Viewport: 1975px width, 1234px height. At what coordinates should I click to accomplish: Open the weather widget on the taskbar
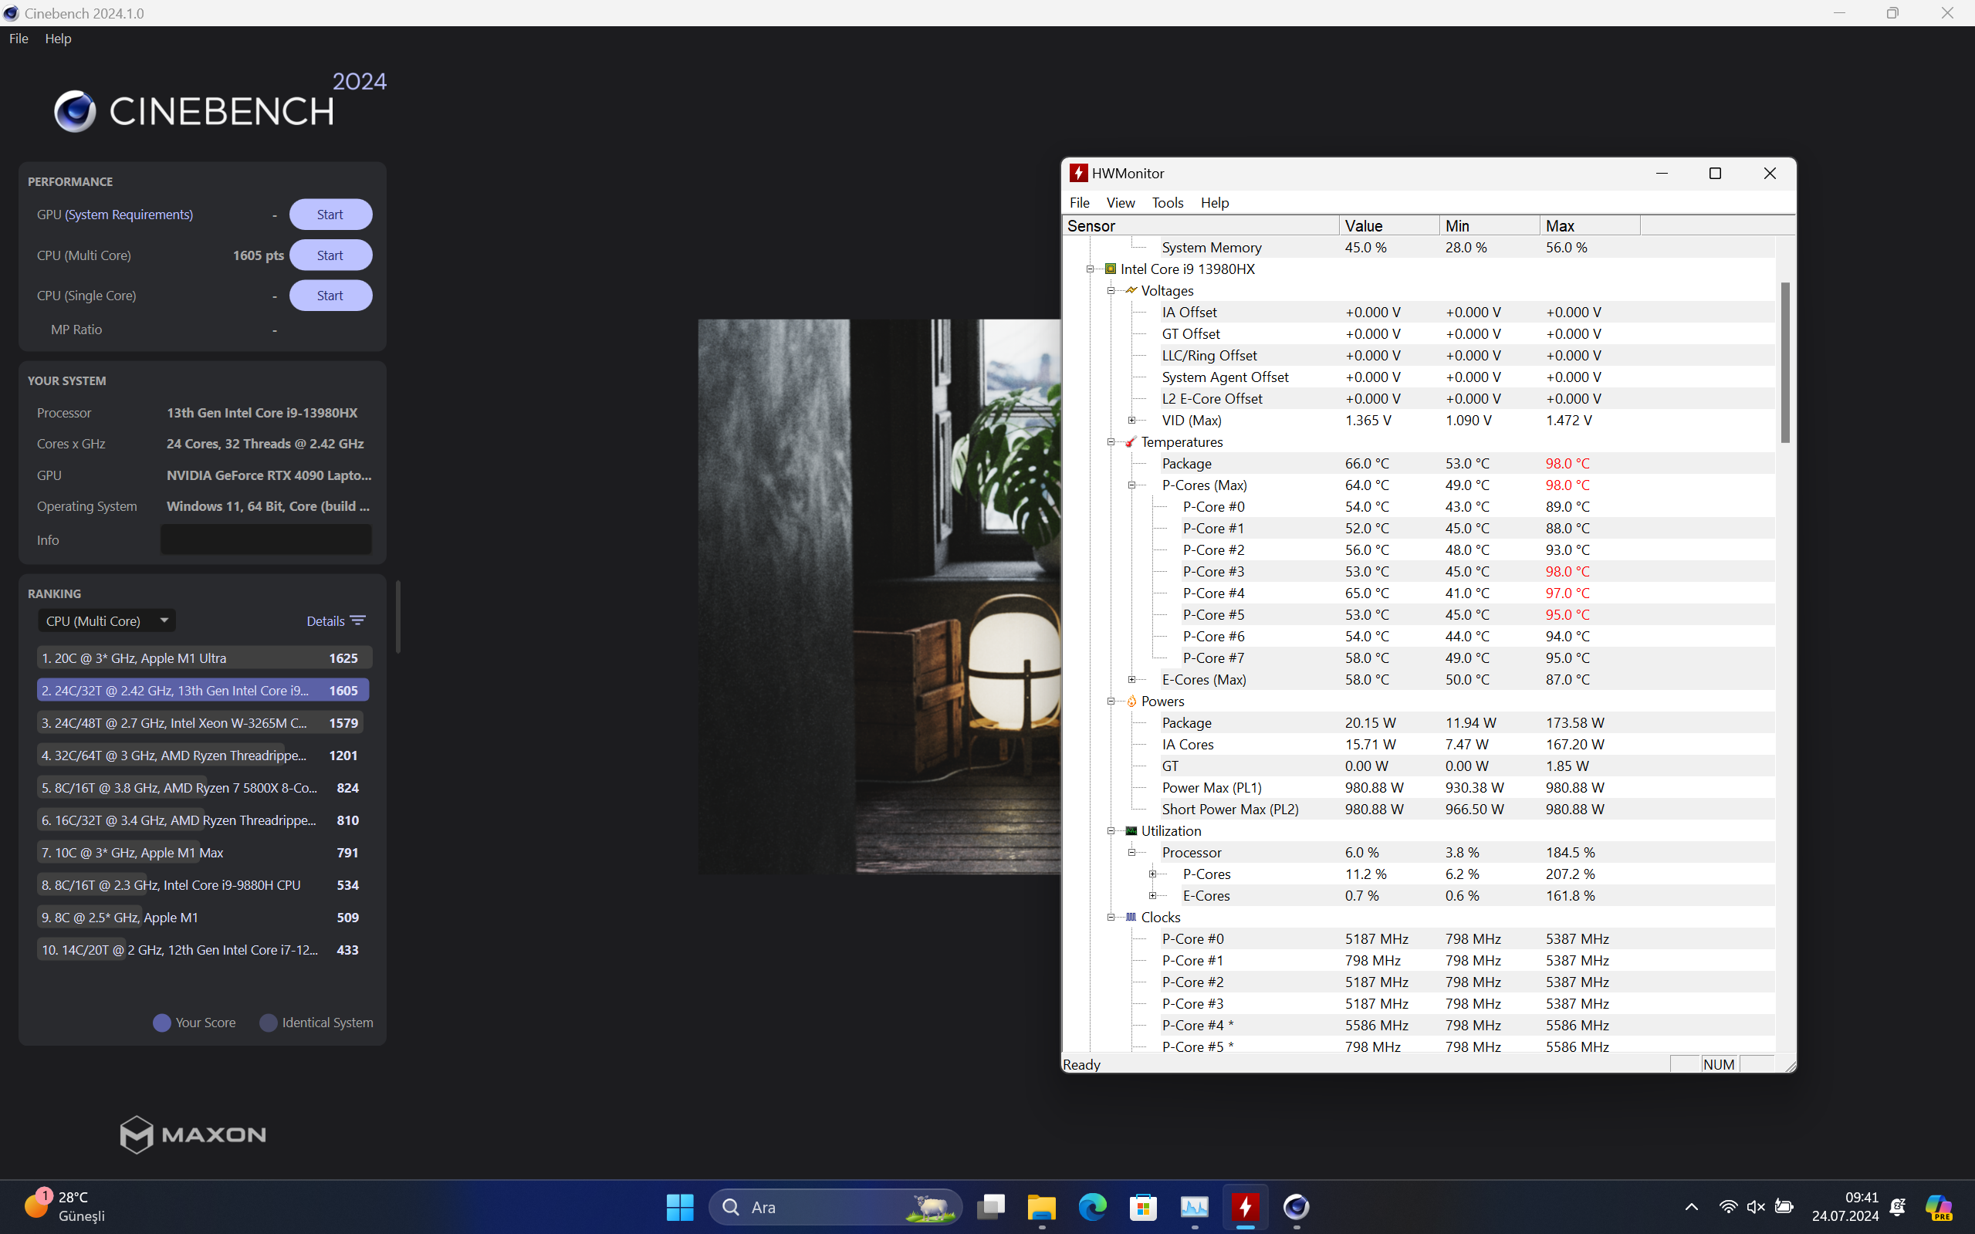(x=66, y=1206)
